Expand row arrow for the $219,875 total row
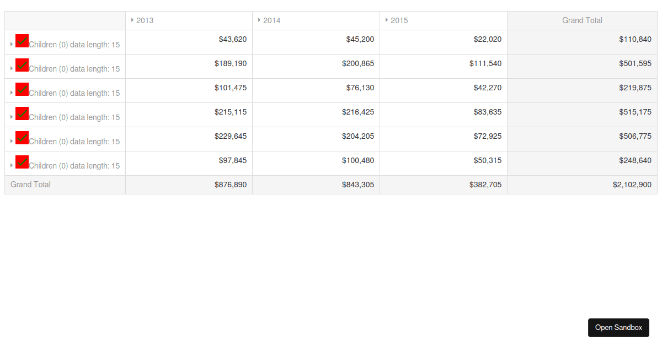The width and height of the screenshot is (662, 347). pos(12,93)
